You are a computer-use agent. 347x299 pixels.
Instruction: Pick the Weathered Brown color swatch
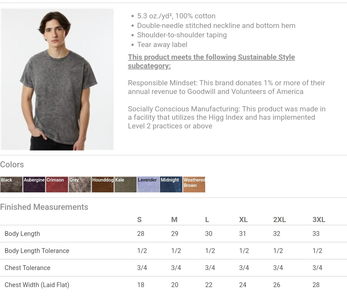pos(194,184)
